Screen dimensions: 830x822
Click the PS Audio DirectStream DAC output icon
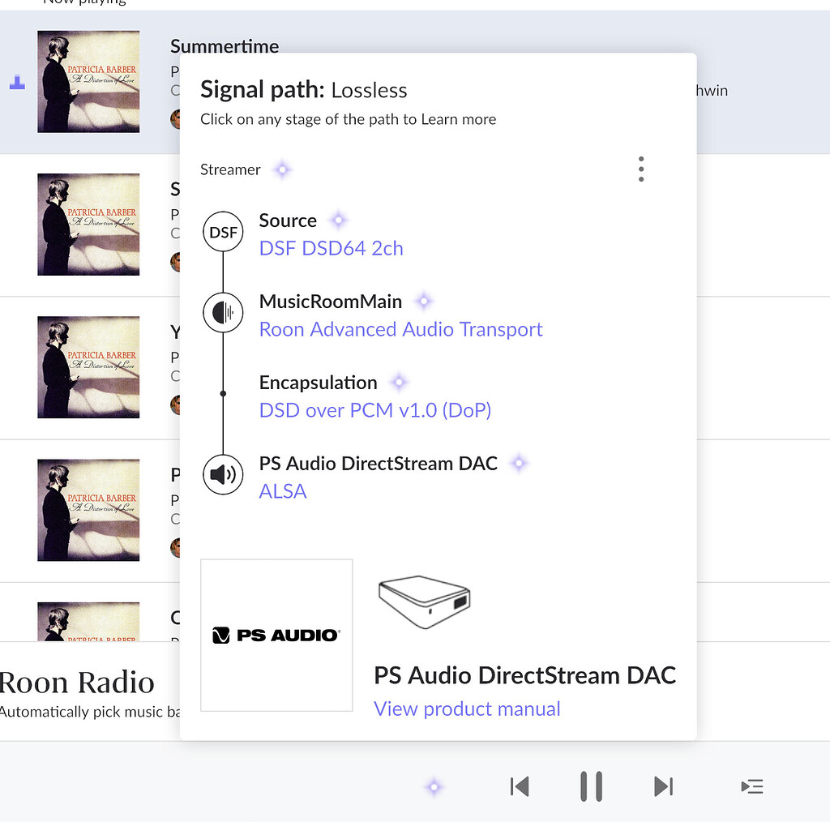click(x=223, y=475)
